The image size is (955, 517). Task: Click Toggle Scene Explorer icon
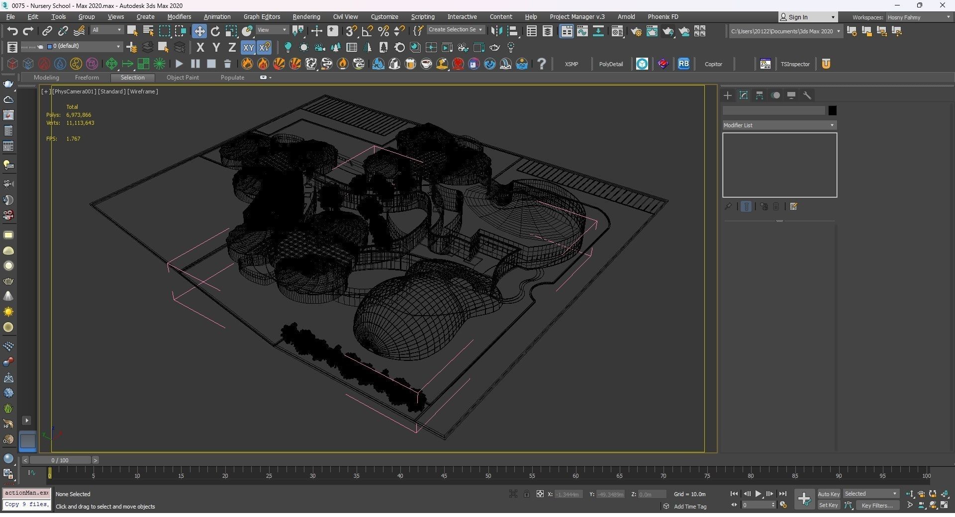click(x=532, y=31)
